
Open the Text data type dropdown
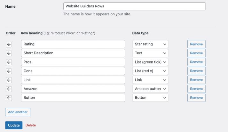[x=150, y=53]
